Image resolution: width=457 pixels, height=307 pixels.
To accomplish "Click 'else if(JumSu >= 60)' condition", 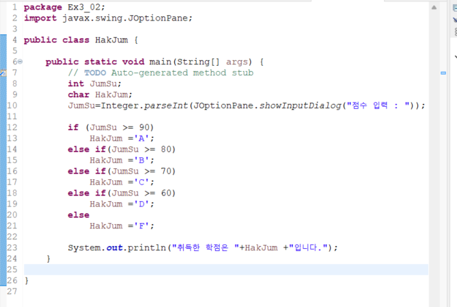I will 122,193.
